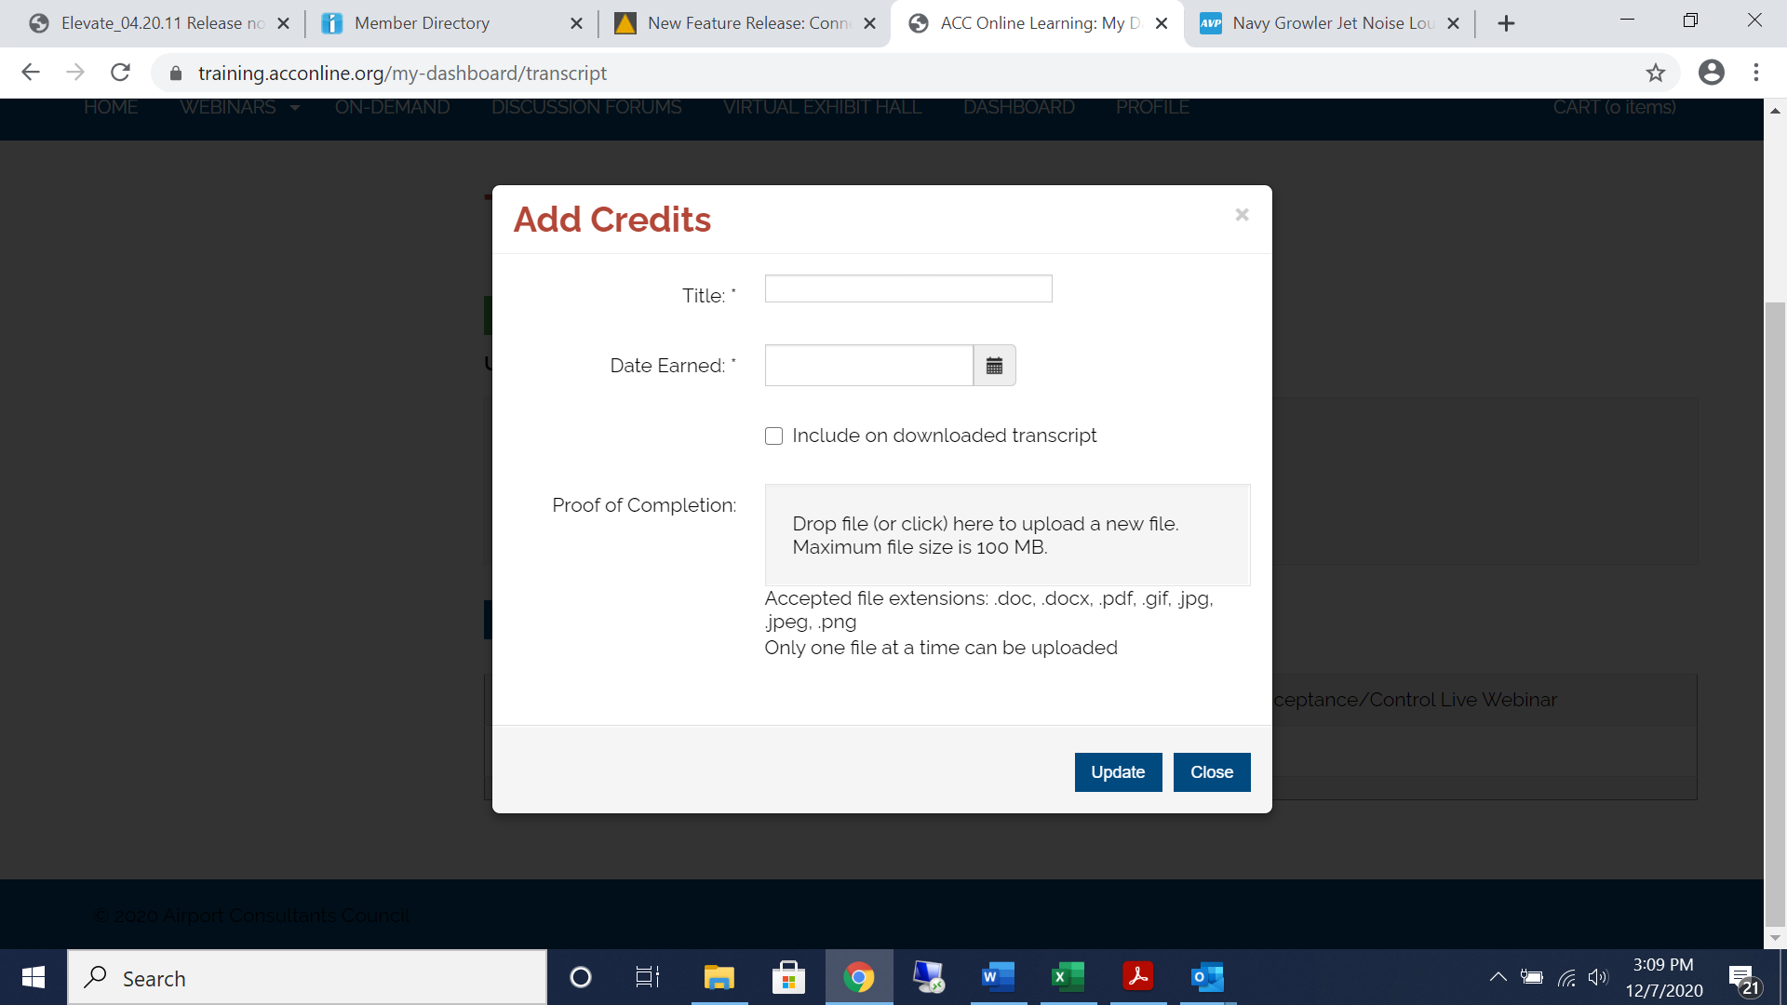Click the browser address bar URL
This screenshot has width=1787, height=1005.
(402, 73)
